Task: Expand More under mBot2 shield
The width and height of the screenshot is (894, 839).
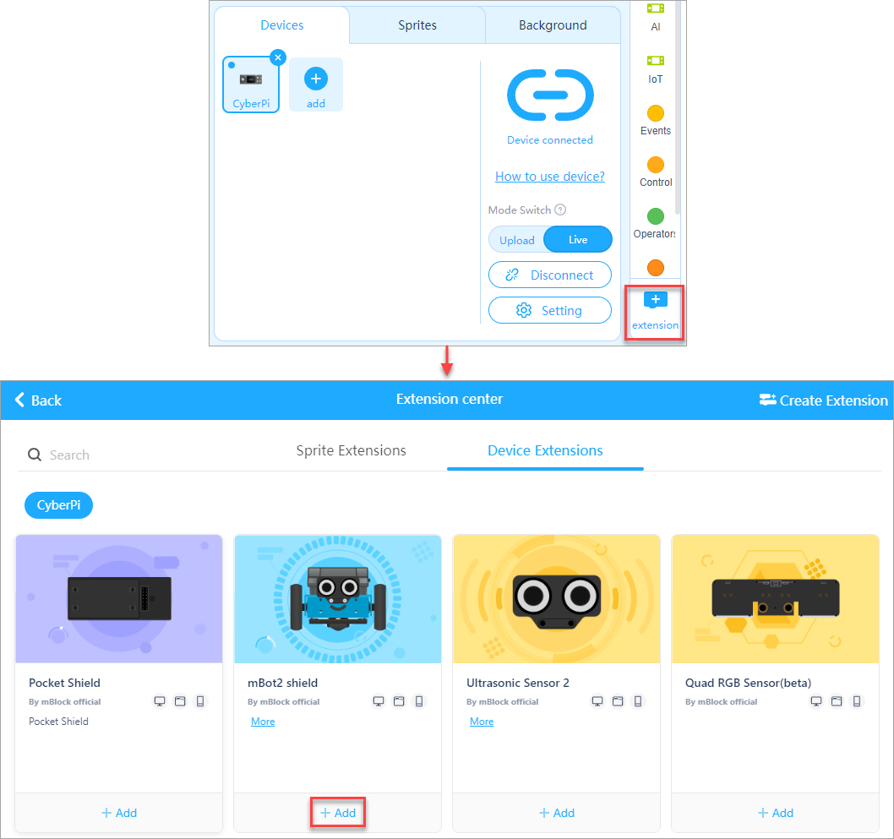Action: (263, 722)
